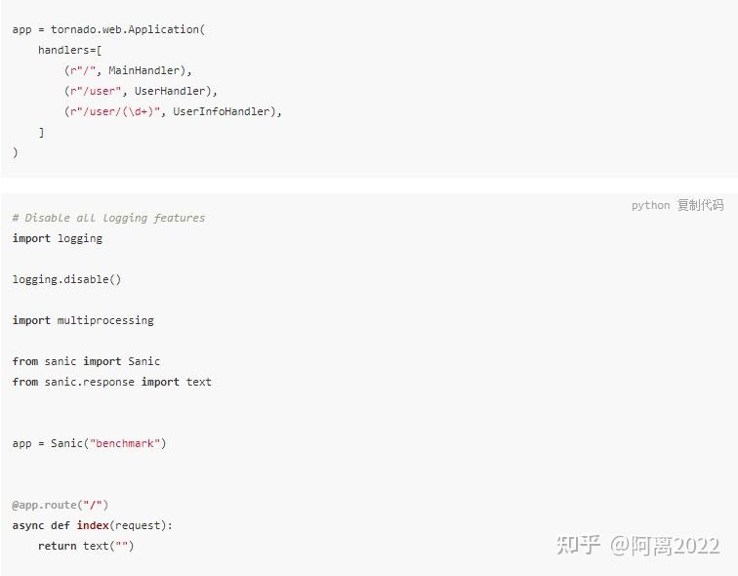This screenshot has width=738, height=576.
Task: Click the MainHandler route line
Action: (128, 70)
